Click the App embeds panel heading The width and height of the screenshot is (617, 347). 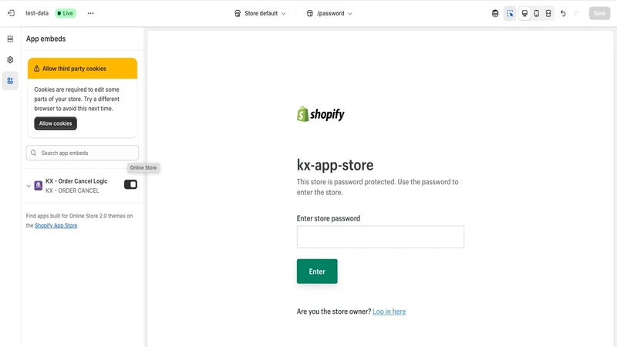tap(46, 39)
